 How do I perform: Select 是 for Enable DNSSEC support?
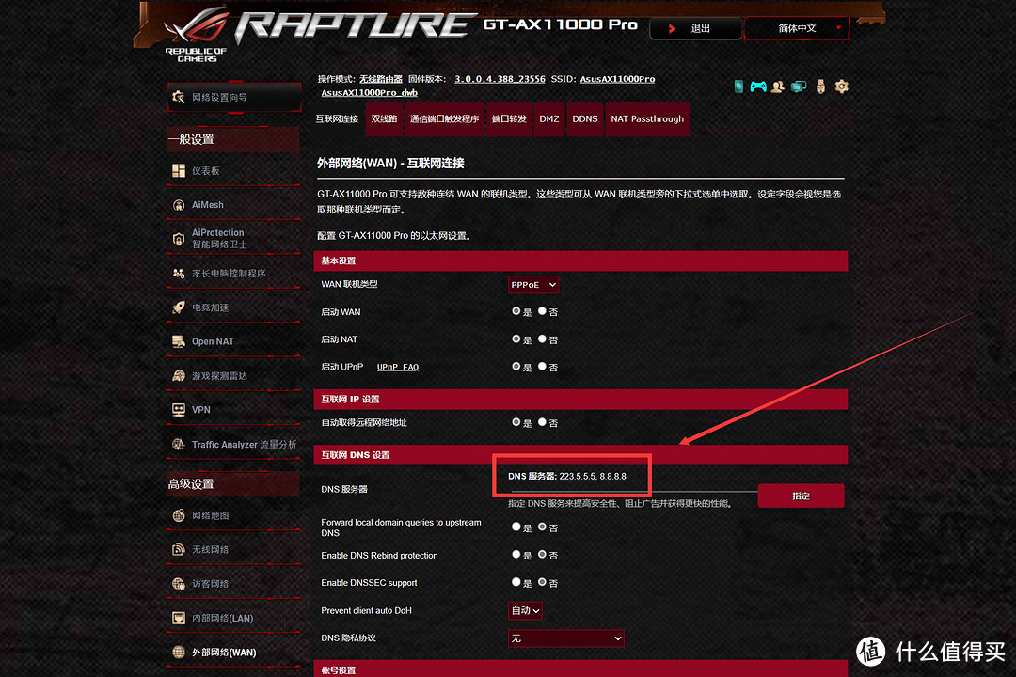[516, 582]
